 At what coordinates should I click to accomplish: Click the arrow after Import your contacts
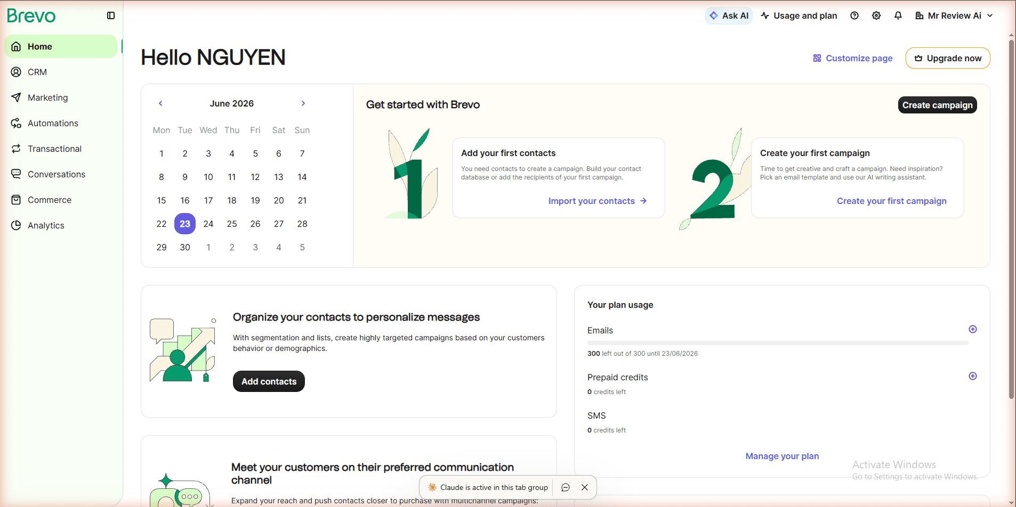click(x=643, y=201)
